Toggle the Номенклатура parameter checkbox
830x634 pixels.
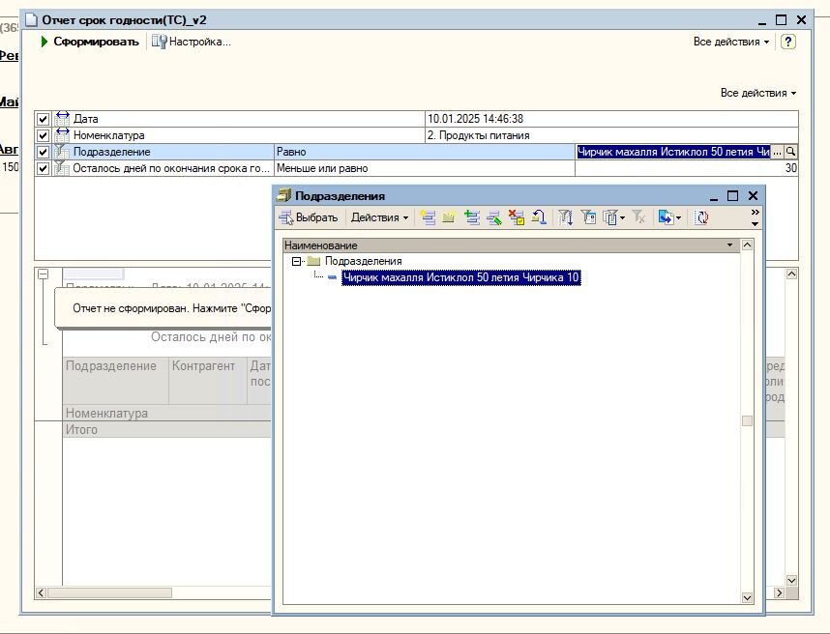pyautogui.click(x=43, y=135)
